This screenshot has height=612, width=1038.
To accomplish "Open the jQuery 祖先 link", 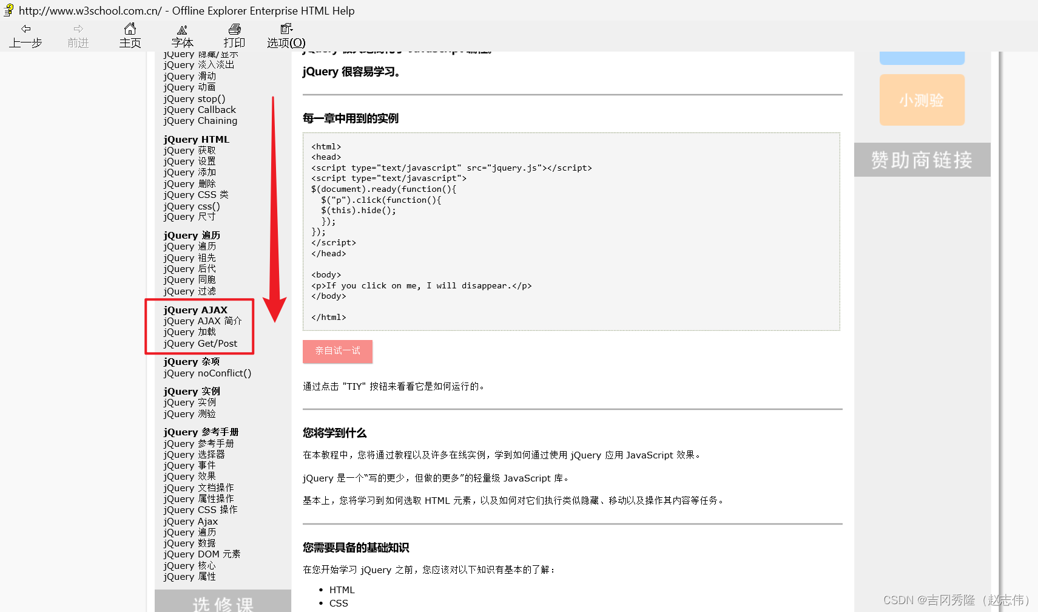I will tap(189, 258).
